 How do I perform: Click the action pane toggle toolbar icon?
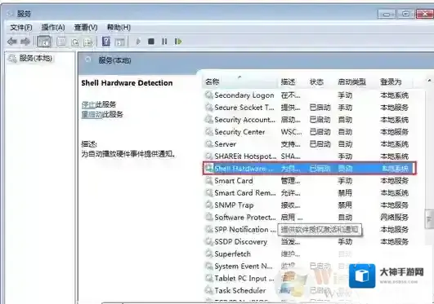click(x=120, y=42)
